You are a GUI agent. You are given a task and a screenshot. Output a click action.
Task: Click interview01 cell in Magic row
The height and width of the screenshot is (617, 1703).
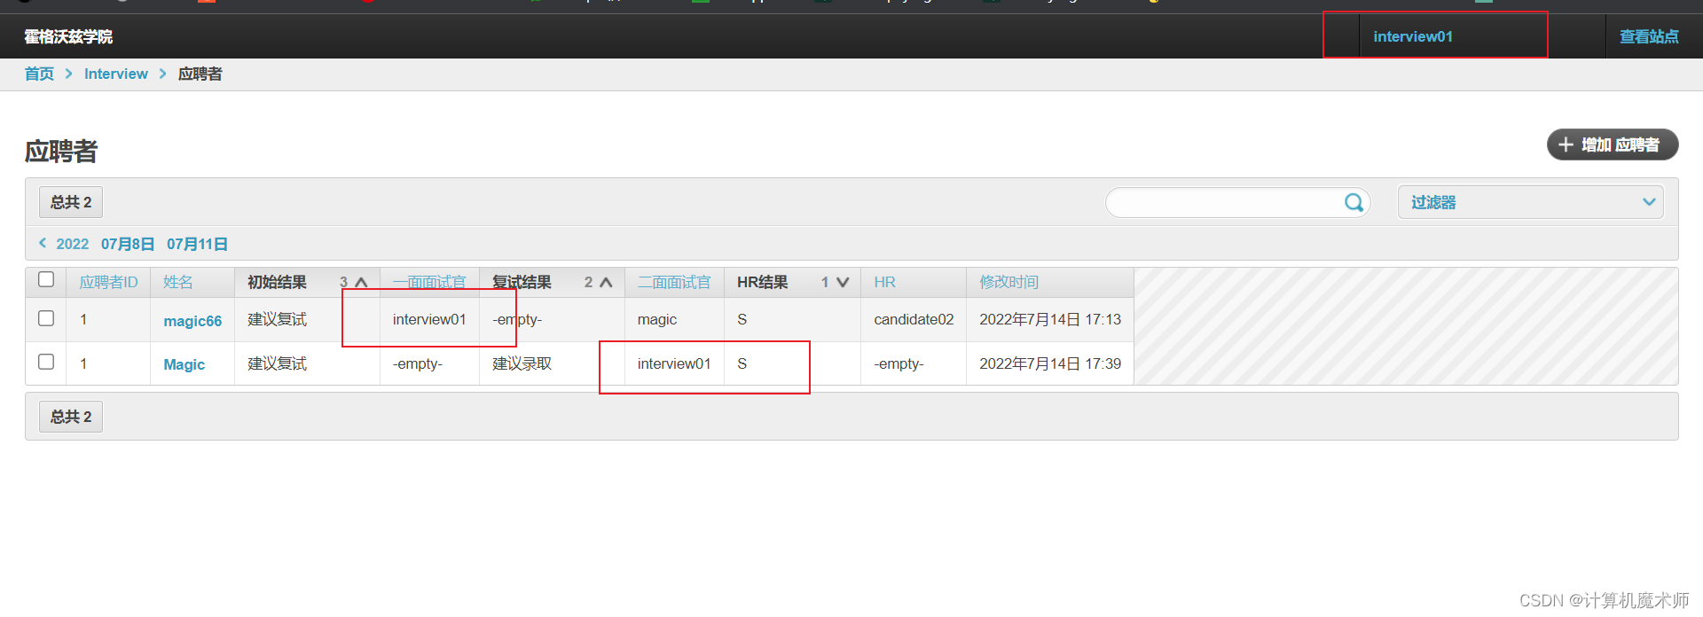[674, 363]
